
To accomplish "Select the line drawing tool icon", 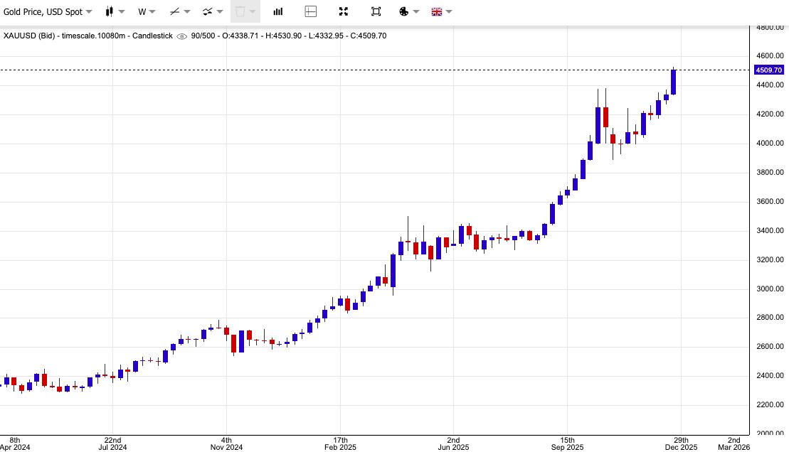I will [x=175, y=11].
